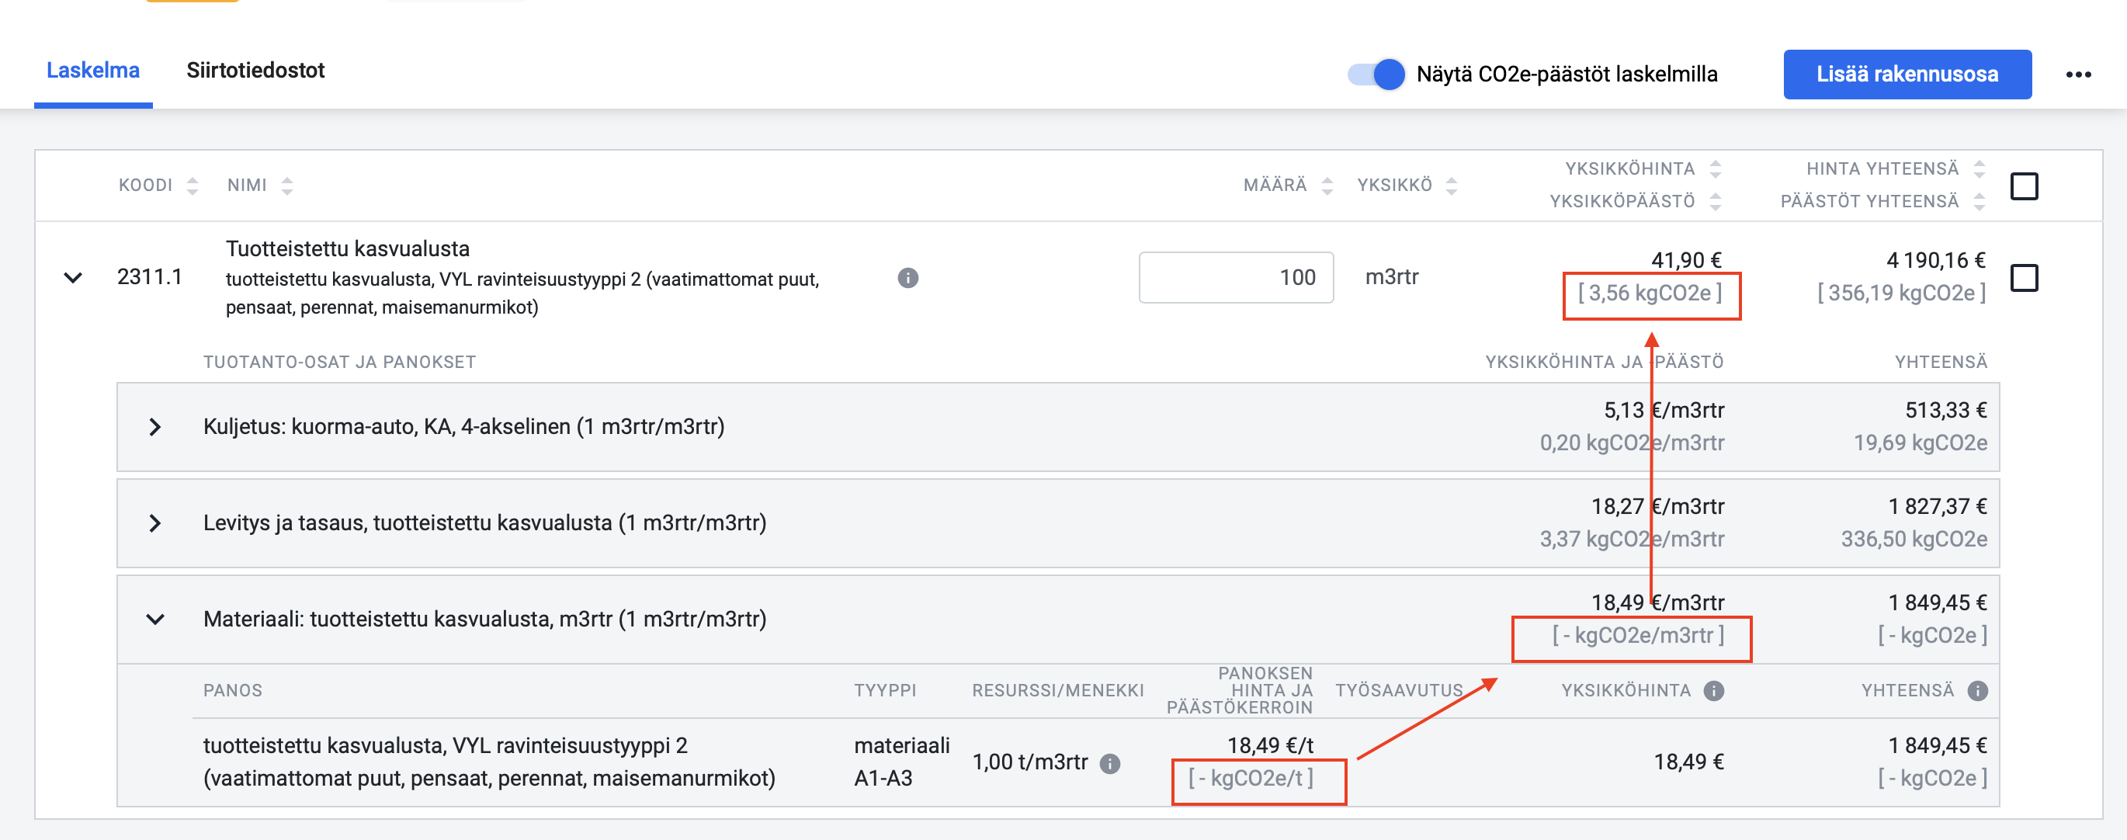This screenshot has height=840, width=2127.
Task: Click the quantity field showing 100
Action: (1236, 277)
